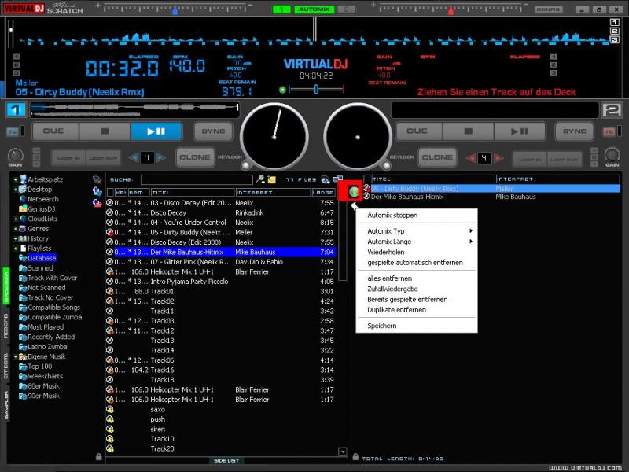Expand the History folder in the tree
Screen dimensions: 629x472
click(15, 238)
